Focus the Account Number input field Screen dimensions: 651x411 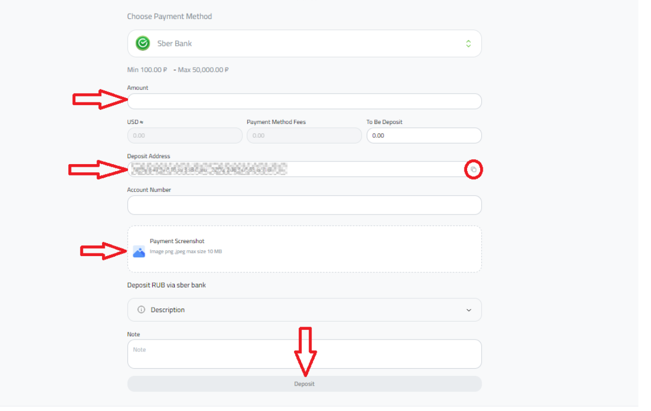click(x=304, y=205)
